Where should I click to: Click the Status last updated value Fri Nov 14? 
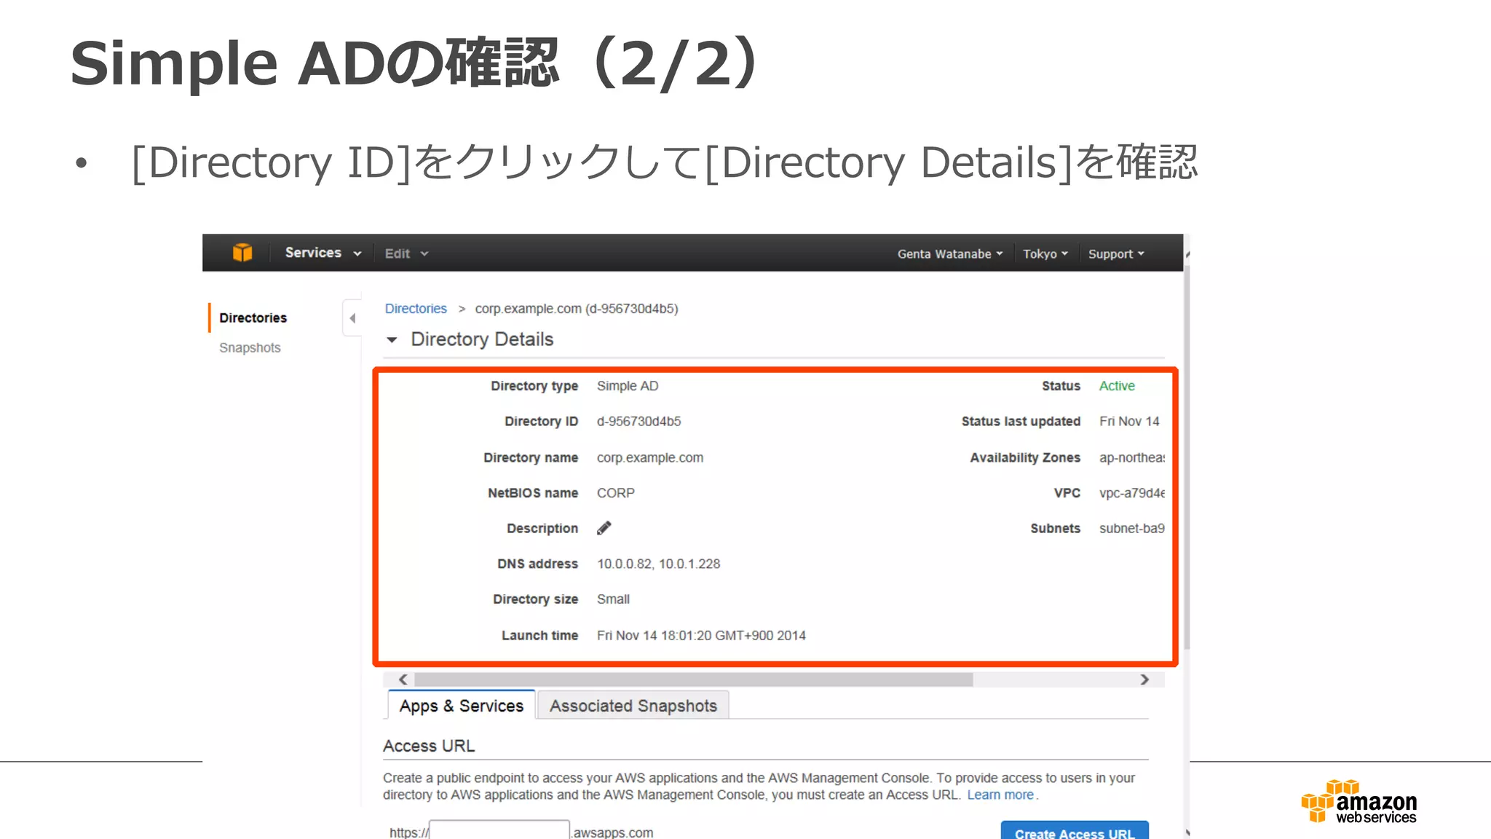point(1129,421)
